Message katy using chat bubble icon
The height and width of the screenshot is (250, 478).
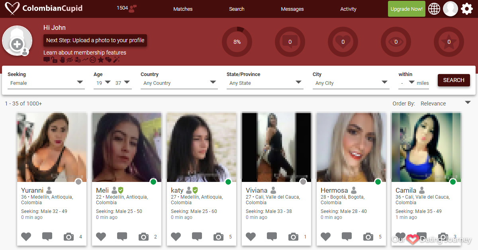point(197,236)
